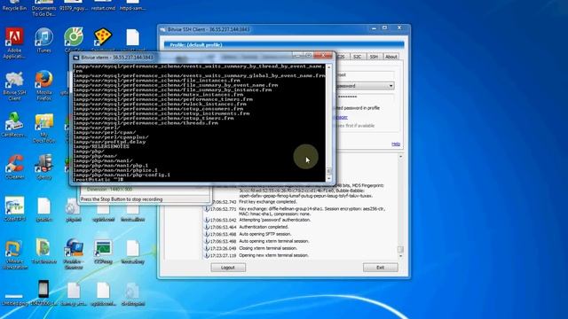Screen dimensions: 568x319
Task: Launch CCleaner from the desktop
Action: pos(14,167)
